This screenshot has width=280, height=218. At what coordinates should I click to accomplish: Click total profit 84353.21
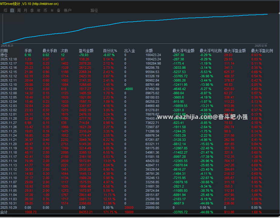click(x=86, y=212)
